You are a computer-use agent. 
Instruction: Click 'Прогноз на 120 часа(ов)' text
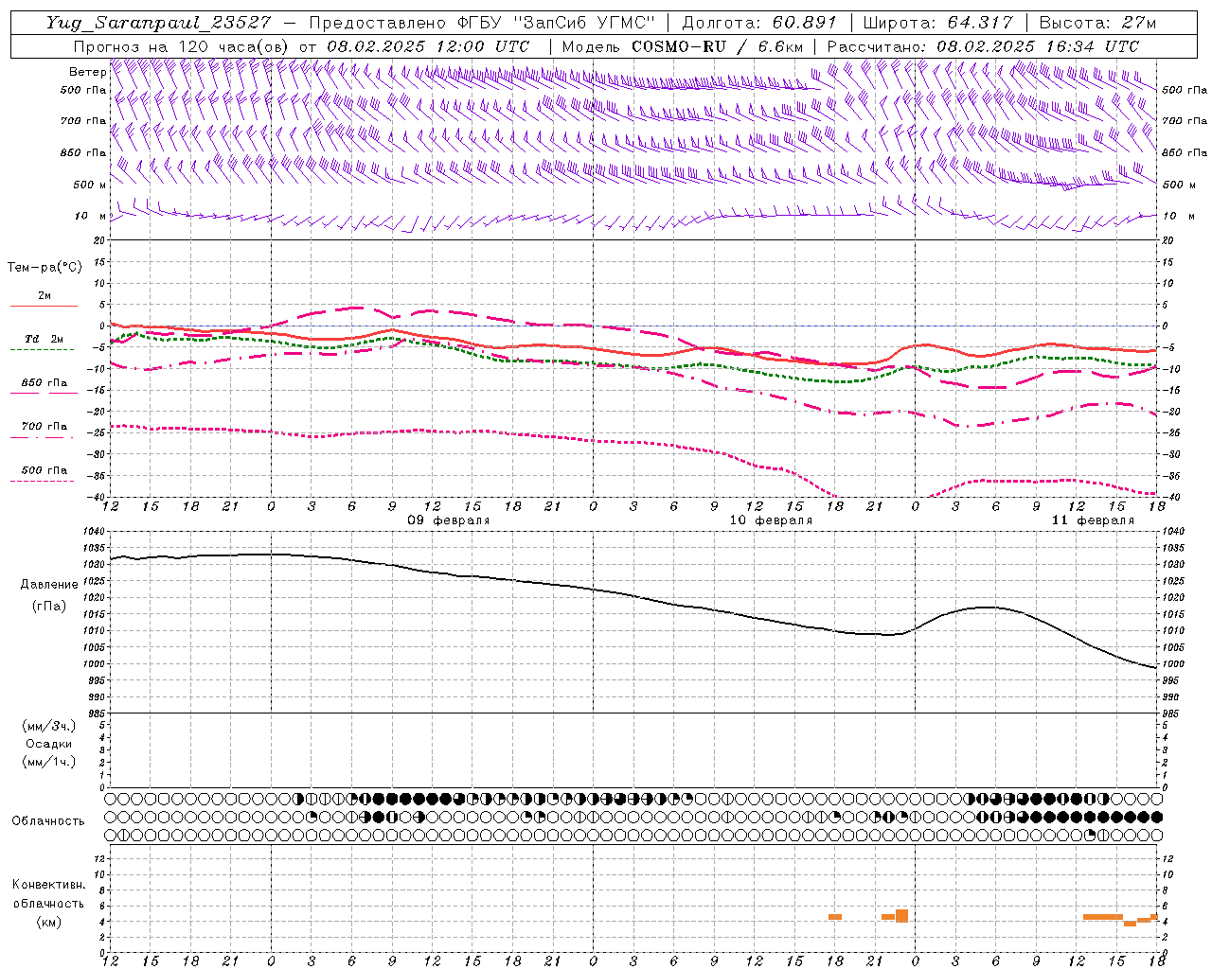182,46
